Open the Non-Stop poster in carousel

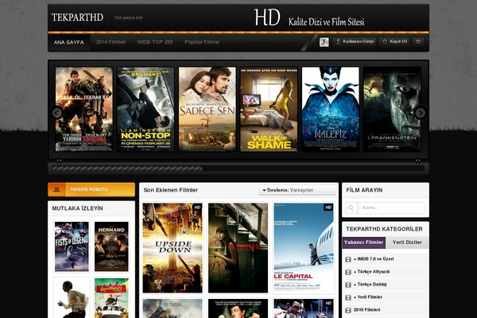coord(145,109)
